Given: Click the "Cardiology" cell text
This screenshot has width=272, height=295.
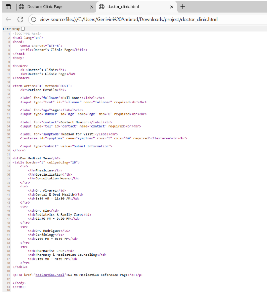Looking at the screenshot, I should point(45,235).
